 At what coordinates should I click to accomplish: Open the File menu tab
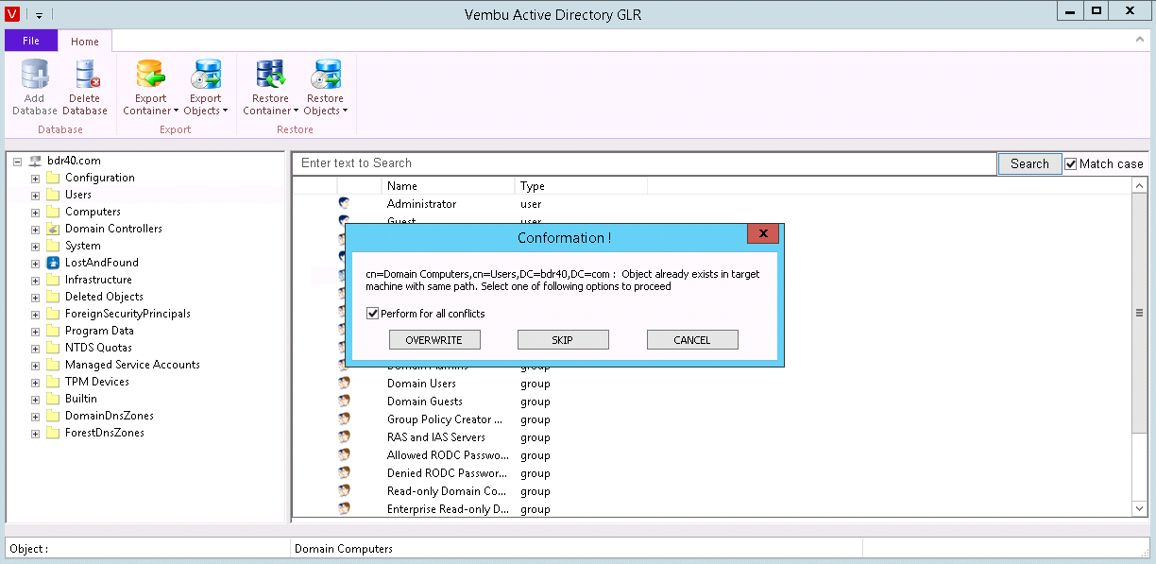31,41
